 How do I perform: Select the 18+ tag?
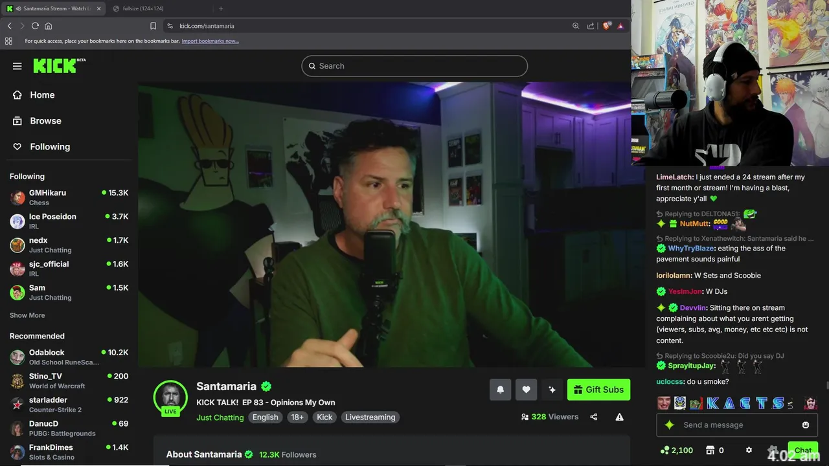(x=297, y=417)
